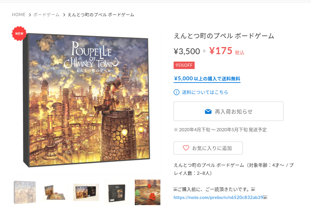Screen dimensions: 311x208
Task: Open ボードゲーム category breadcrumb link
Action: [46, 15]
